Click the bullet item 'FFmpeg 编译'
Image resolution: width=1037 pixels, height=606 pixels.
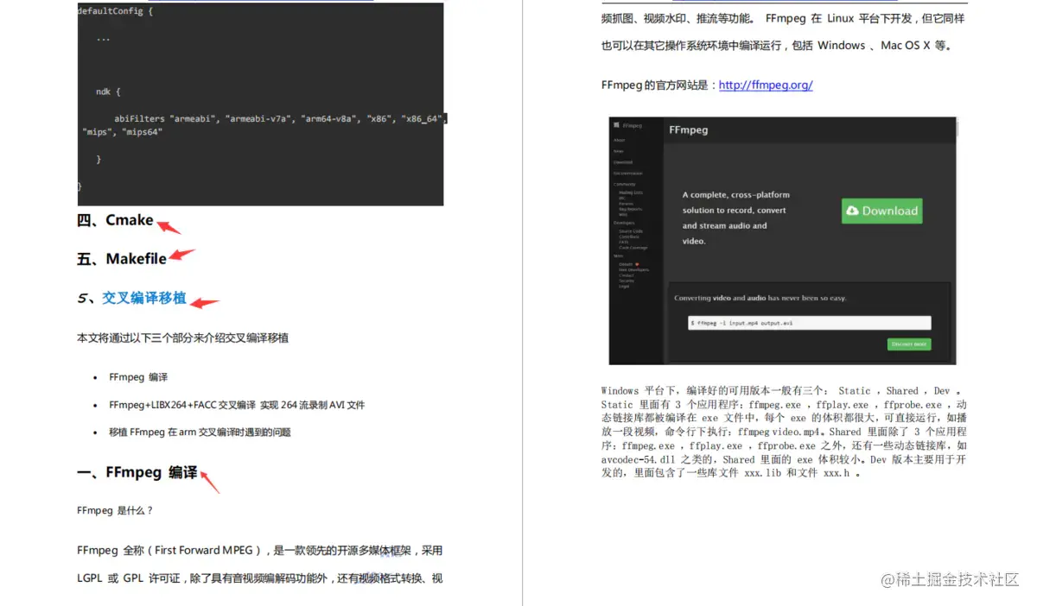click(138, 377)
